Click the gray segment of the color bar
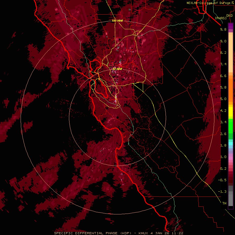 231,196
